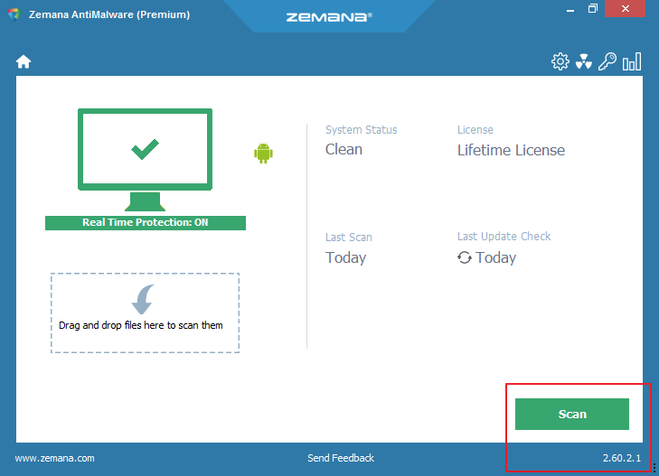This screenshot has width=659, height=476.
Task: Click the green Android robot icon
Action: pos(264,154)
